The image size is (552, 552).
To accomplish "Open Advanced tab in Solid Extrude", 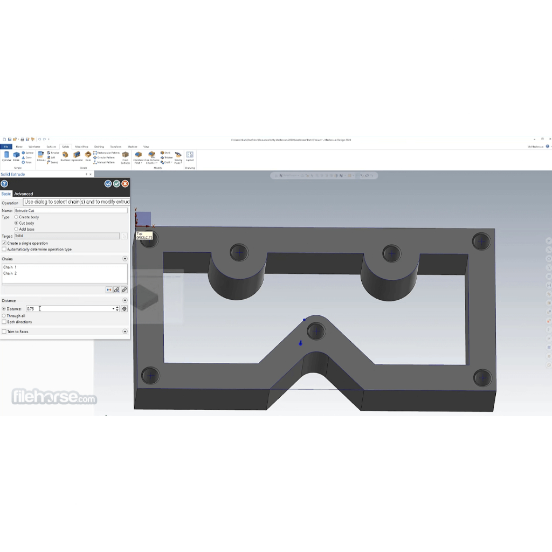I will click(x=24, y=194).
